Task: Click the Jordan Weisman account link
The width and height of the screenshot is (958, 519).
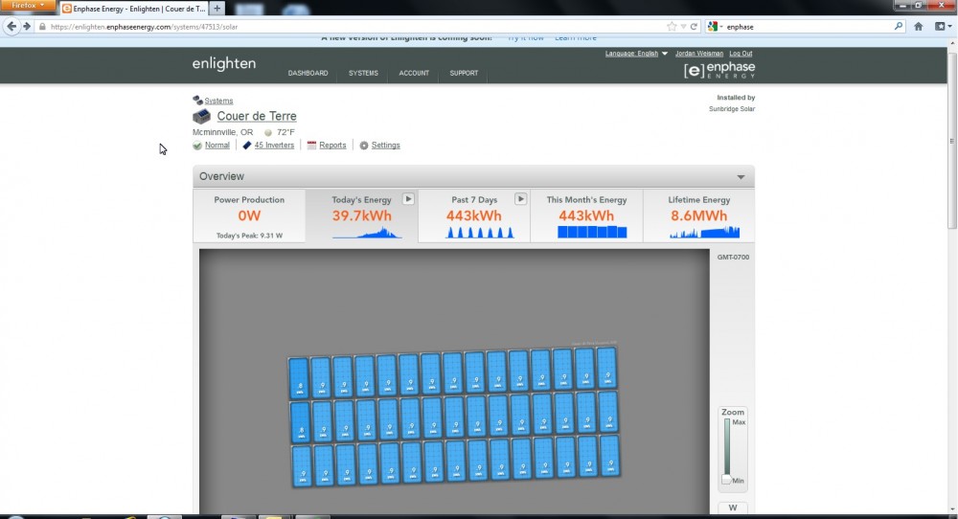Action: click(x=699, y=54)
